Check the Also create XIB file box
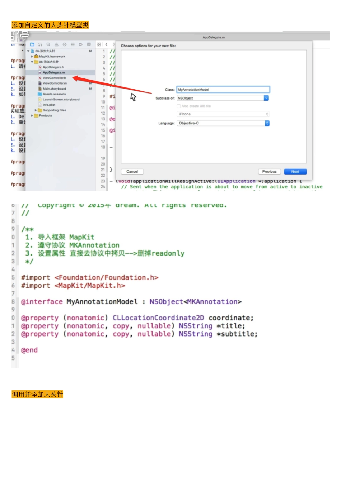Viewport: 341px width, 482px height. click(178, 106)
